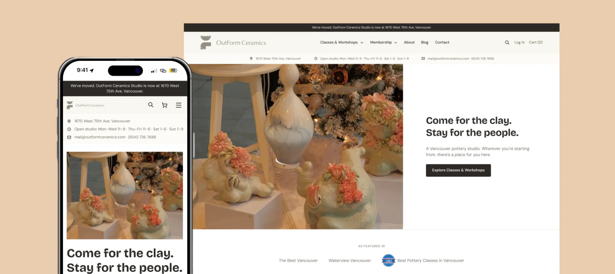Tap mail@outformceramics.com on the phone
The width and height of the screenshot is (615, 274).
click(100, 137)
